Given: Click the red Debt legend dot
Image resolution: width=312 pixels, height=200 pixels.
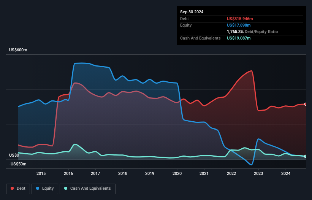Looking at the screenshot, I should [x=12, y=188].
